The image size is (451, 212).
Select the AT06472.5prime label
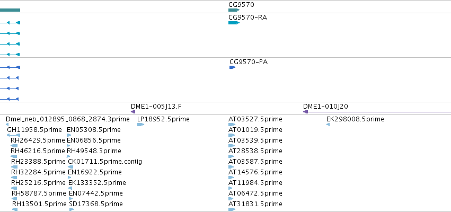pyautogui.click(x=255, y=193)
